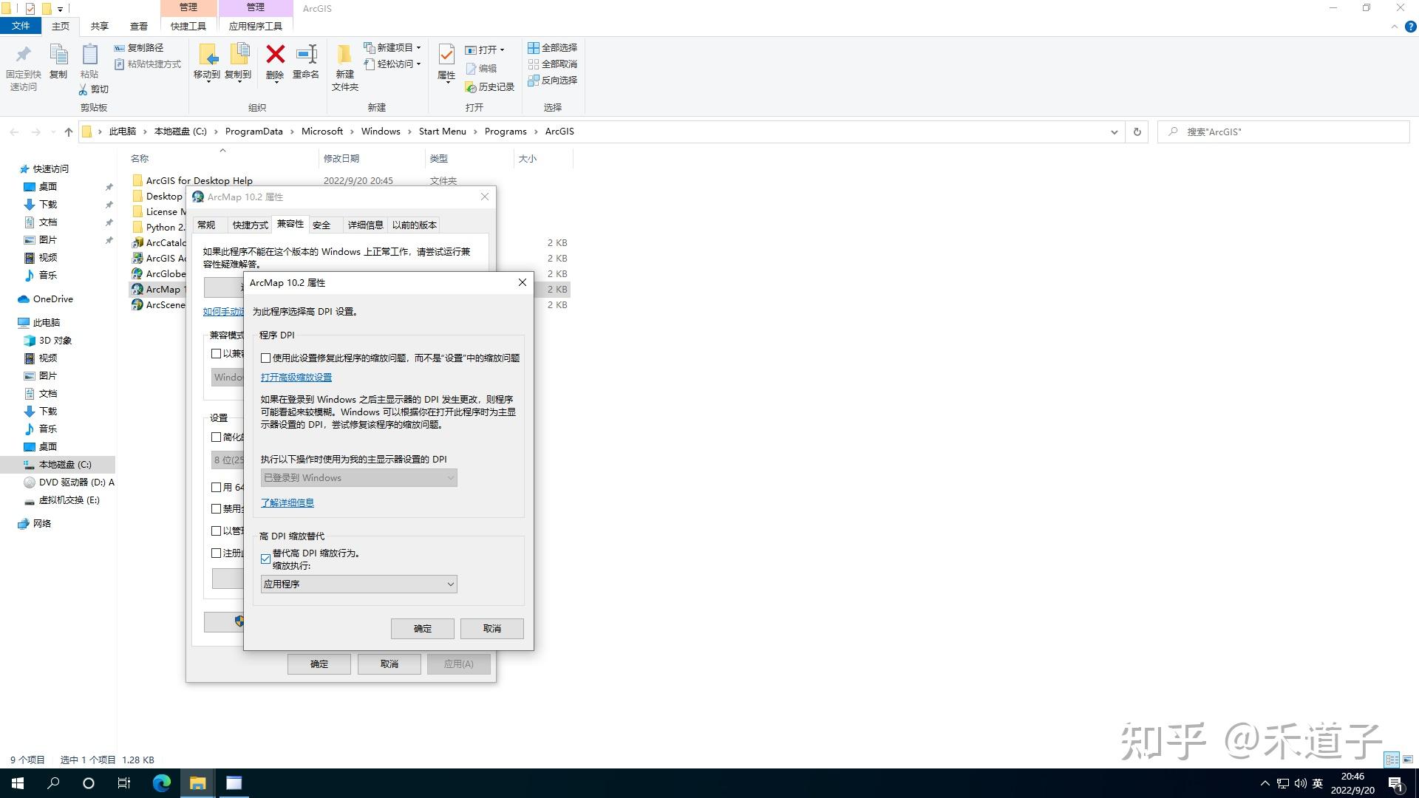The height and width of the screenshot is (798, 1419).
Task: Click Pin to Quick Access icon
Action: (23, 55)
